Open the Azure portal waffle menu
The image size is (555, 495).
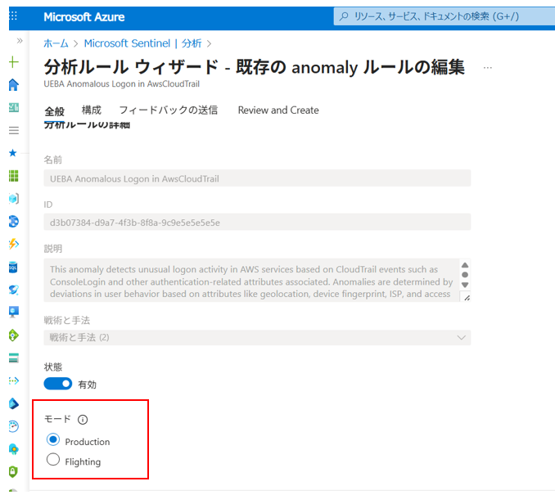(x=13, y=16)
